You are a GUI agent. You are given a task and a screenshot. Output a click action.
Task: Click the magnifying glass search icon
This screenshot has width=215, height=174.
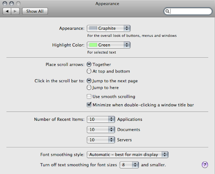tap(167, 11)
